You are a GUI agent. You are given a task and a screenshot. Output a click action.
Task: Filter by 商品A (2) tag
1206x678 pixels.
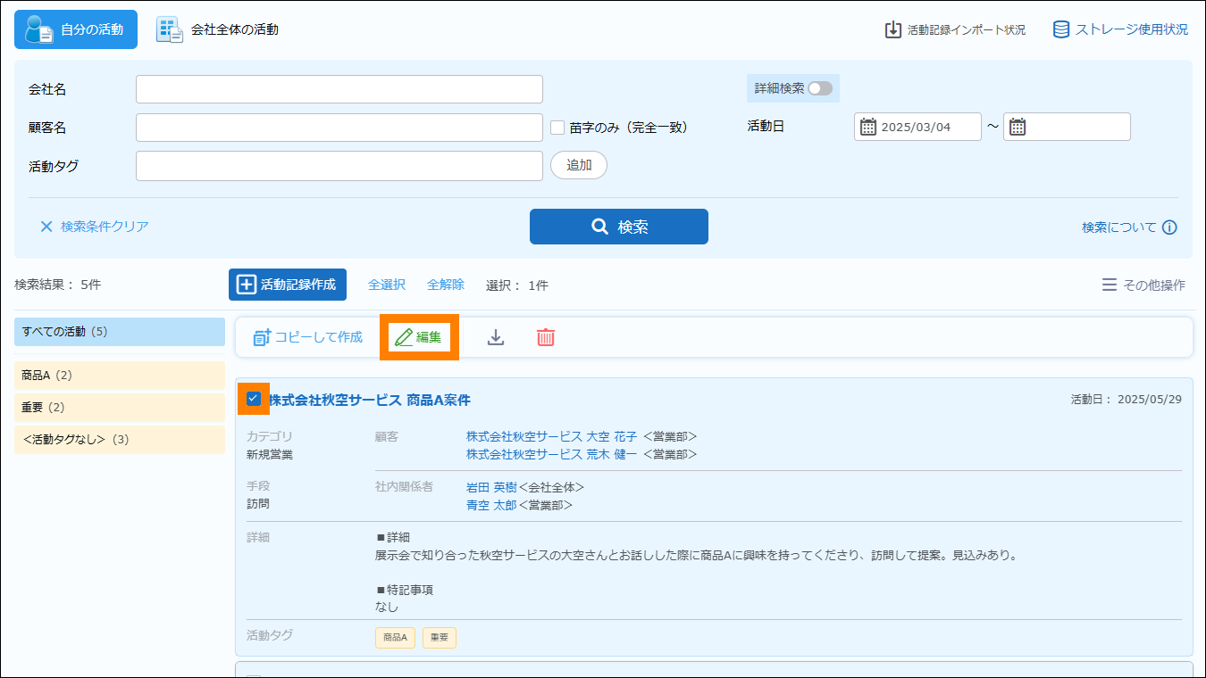pos(120,376)
